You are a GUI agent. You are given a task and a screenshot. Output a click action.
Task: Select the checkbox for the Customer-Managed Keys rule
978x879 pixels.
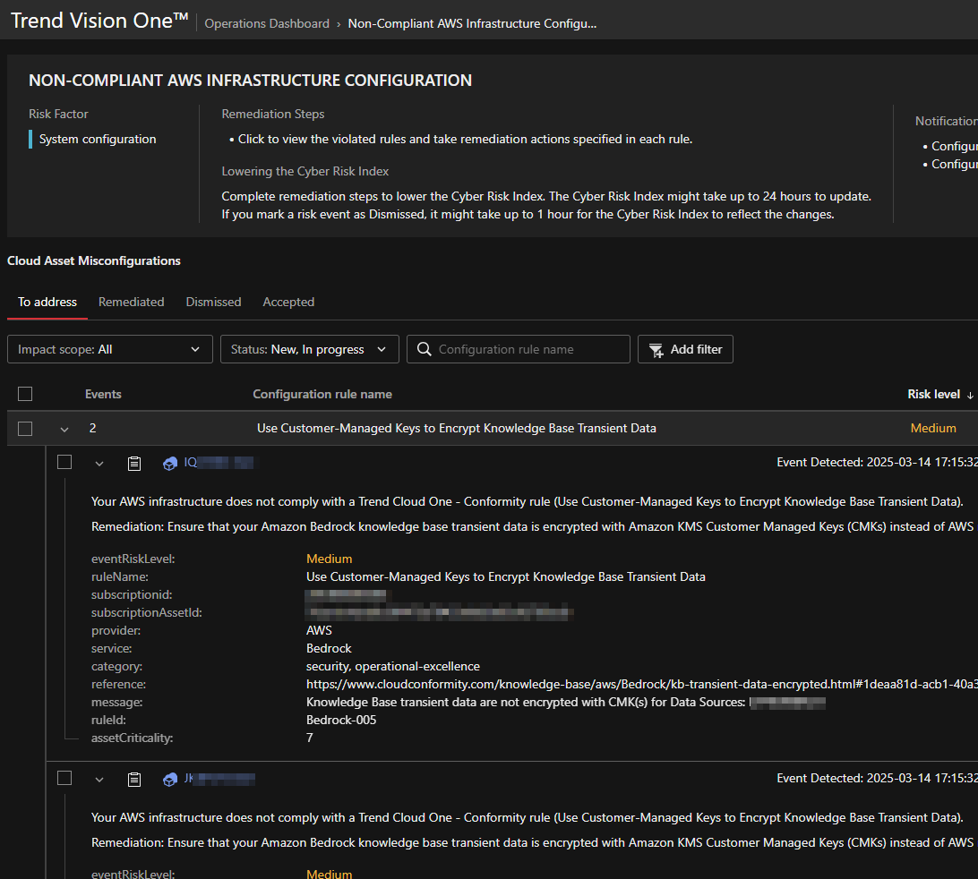click(x=25, y=429)
